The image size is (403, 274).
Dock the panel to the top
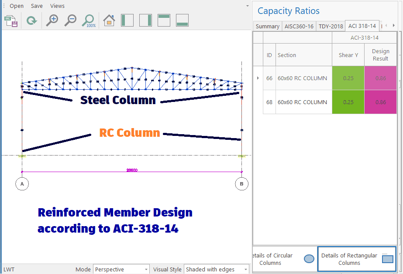click(164, 20)
